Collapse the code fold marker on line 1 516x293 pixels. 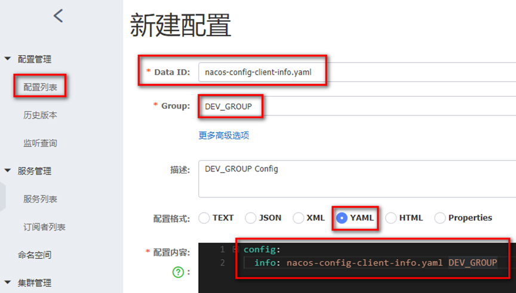(235, 250)
